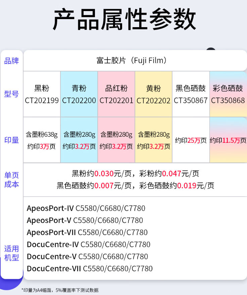Click ApeosPort-VII C5580/C6680/C7780 line
The width and height of the screenshot is (247, 295).
(x=87, y=232)
